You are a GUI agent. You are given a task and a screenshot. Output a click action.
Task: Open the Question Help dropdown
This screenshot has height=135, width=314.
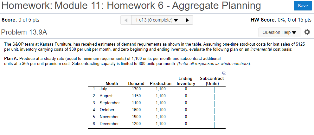pos(279,32)
